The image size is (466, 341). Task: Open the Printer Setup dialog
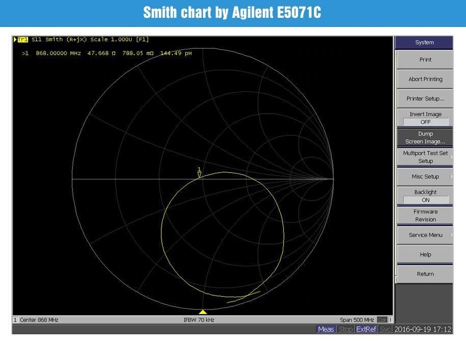click(425, 98)
